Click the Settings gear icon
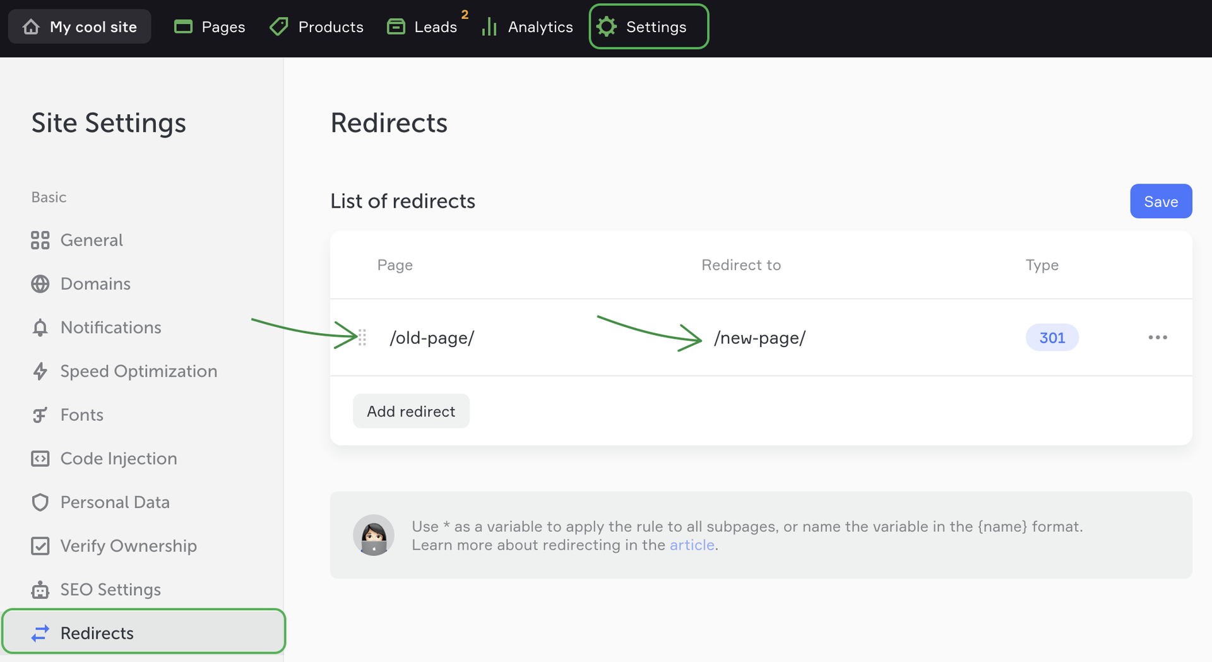This screenshot has height=662, width=1212. click(x=607, y=27)
